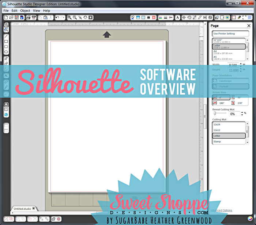Save the document with the floppy icon

pos(16,18)
